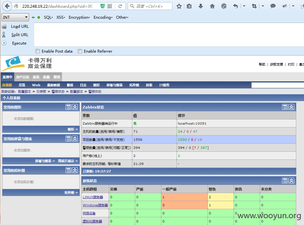Image resolution: width=304 pixels, height=225 pixels.
Task: Open menu icon of 常用的图形 widget
Action: coord(68,107)
